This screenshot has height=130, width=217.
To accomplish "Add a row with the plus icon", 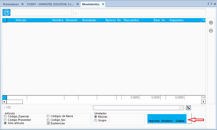I will 211,23.
